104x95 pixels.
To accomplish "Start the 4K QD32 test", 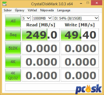I will [13, 75].
